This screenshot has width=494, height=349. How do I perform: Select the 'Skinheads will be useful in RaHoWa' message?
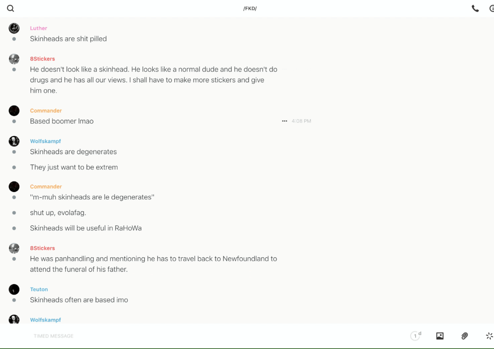[86, 228]
